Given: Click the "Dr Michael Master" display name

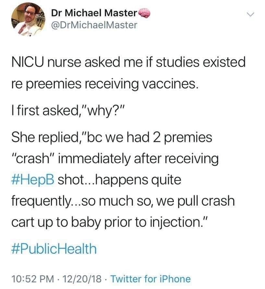Looking at the screenshot, I should 93,14.
